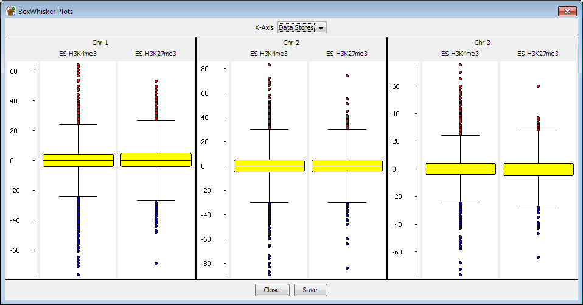This screenshot has height=305, width=583.
Task: Click the yellow box of Chr 2 ES.H3K27me3
Action: [x=347, y=166]
